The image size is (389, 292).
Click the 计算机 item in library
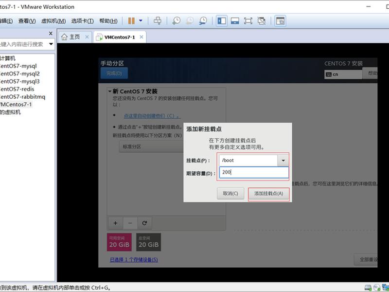pos(8,58)
